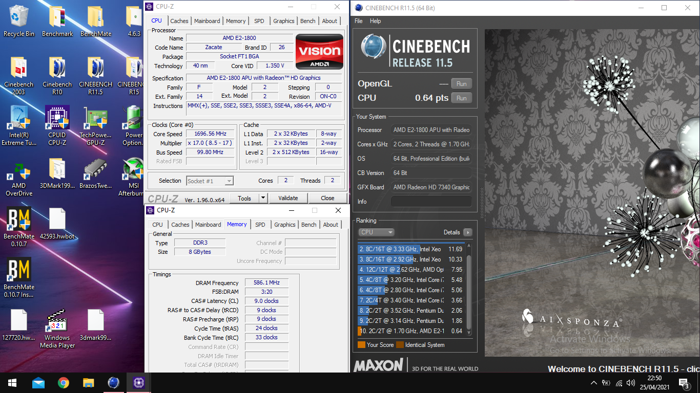The height and width of the screenshot is (393, 700).
Task: Open the 42593.hwbot file
Action: (x=57, y=224)
